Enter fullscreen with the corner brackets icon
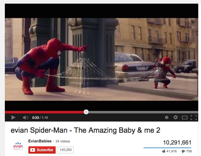The image size is (201, 156). (x=194, y=118)
